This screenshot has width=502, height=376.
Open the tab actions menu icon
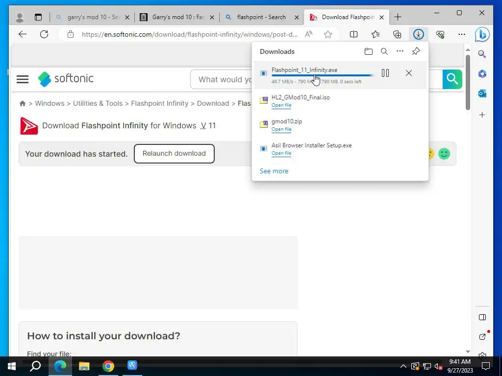point(38,17)
